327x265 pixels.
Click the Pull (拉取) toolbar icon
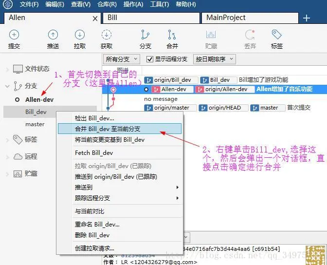coord(80,35)
